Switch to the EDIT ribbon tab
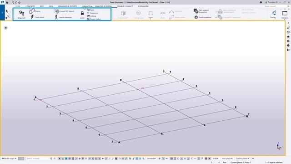 tap(41, 6)
